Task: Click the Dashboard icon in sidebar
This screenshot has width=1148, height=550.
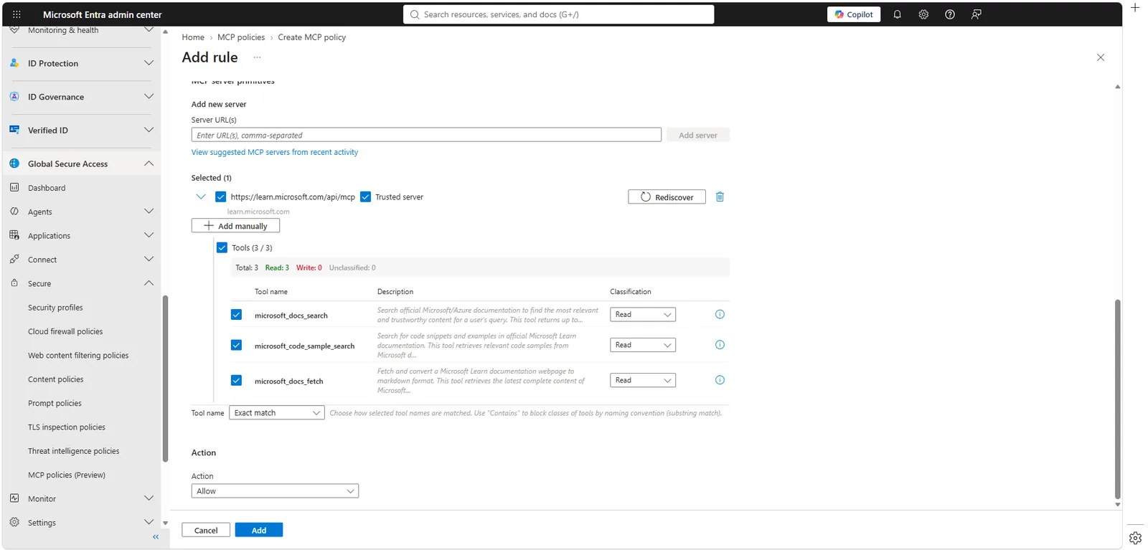Action: (x=14, y=187)
